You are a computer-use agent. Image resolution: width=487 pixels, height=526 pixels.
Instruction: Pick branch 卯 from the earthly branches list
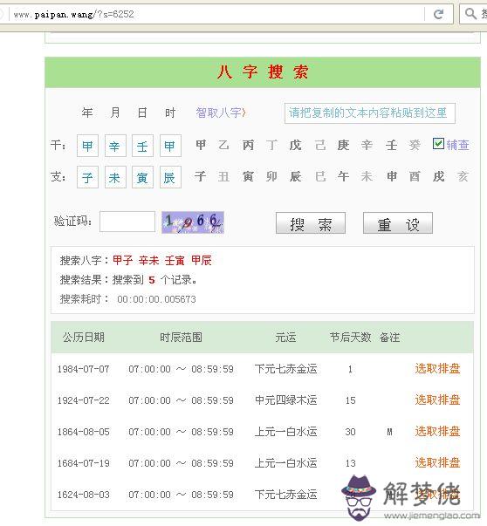tap(271, 176)
